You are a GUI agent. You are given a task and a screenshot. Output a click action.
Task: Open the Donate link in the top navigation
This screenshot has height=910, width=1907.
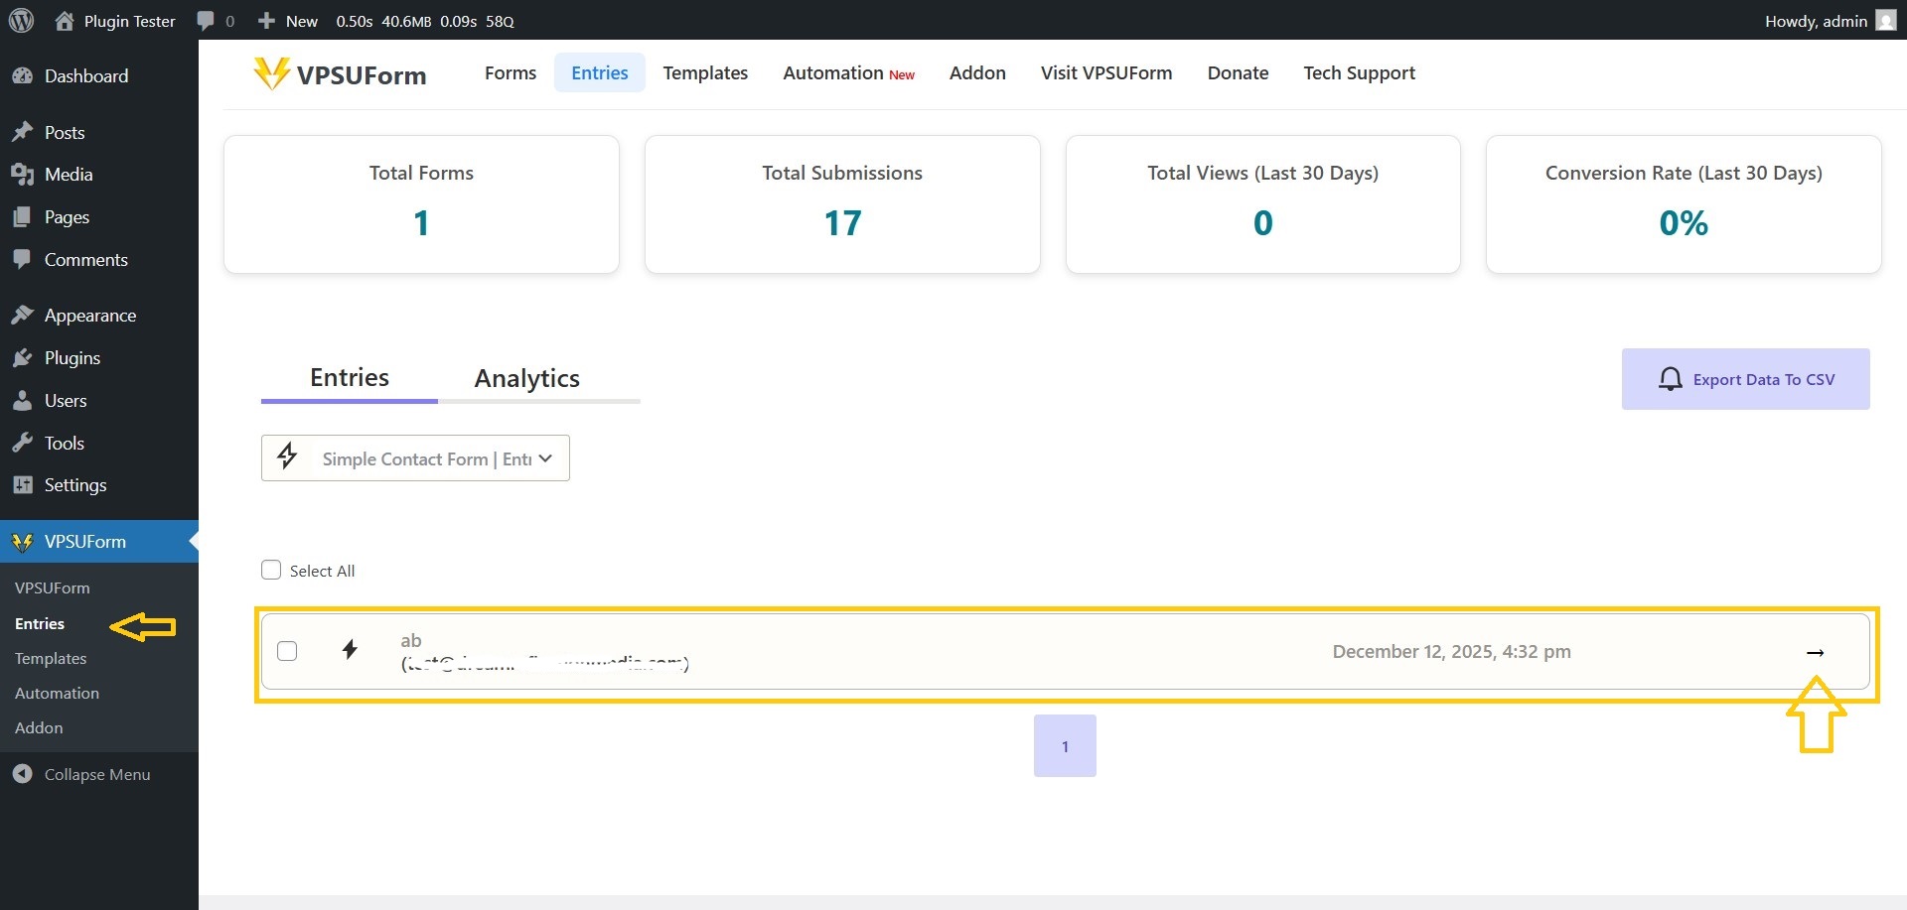[x=1238, y=72]
